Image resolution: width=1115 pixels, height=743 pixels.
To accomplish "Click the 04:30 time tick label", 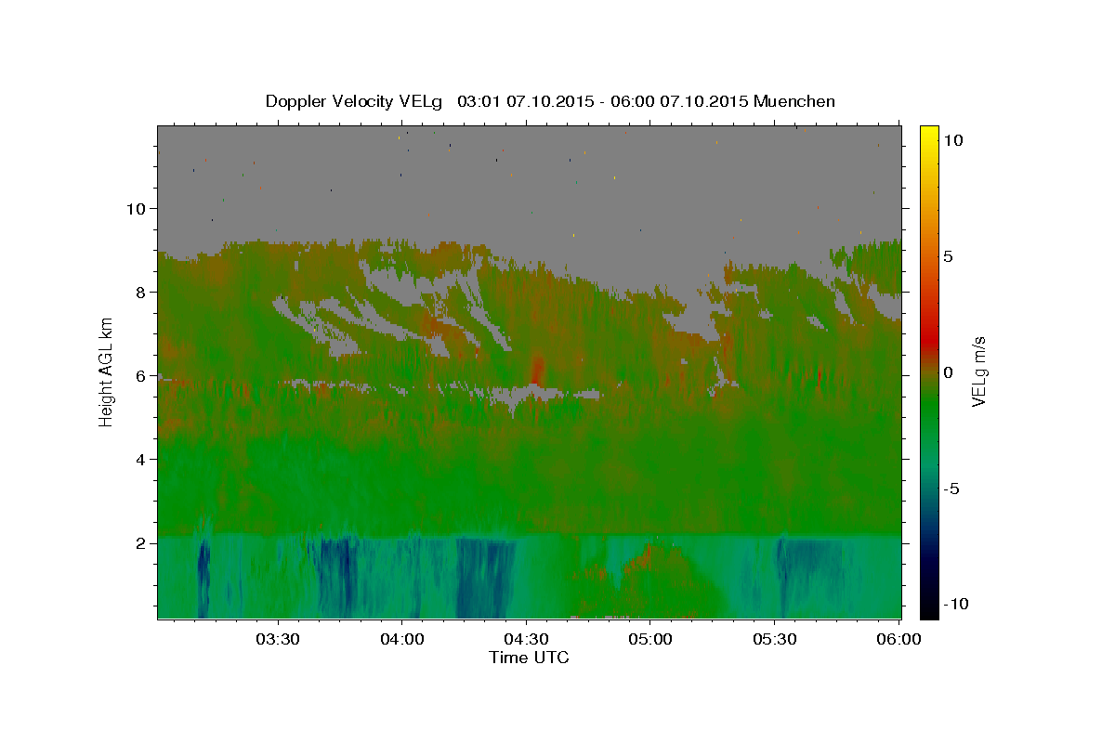I will (526, 640).
